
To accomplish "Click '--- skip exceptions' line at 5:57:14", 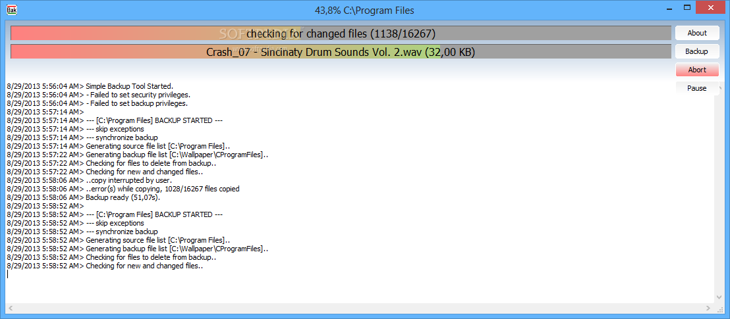I will tap(75, 129).
